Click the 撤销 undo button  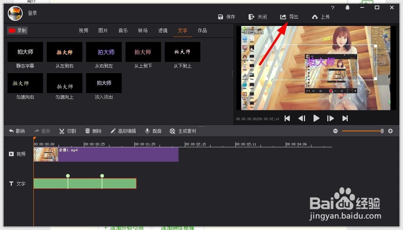click(x=17, y=131)
